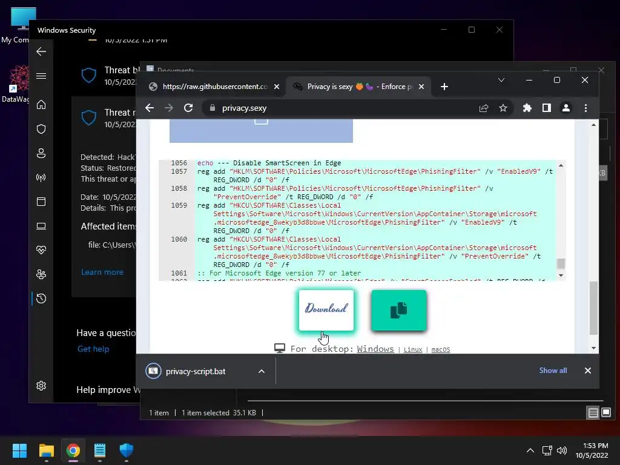Close raw.githubusercontent.com tab

click(277, 87)
